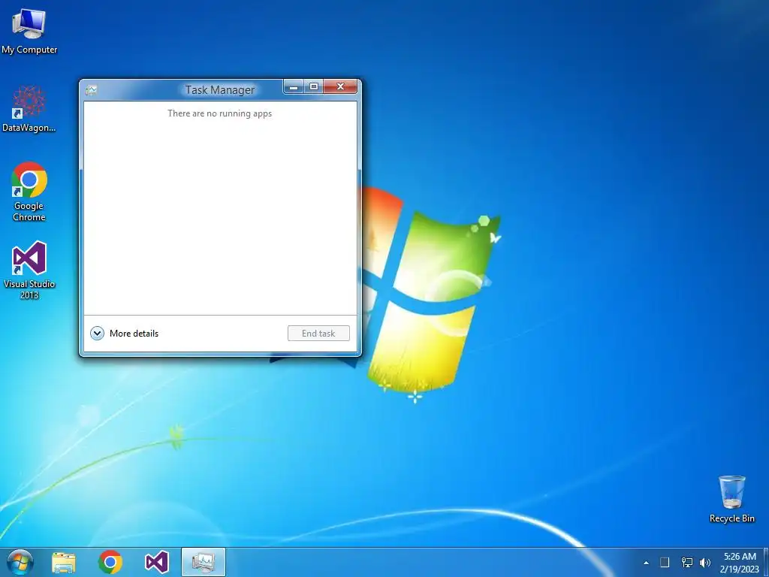This screenshot has height=577, width=769.
Task: Click the 'There are no running apps' text
Action: (x=220, y=113)
